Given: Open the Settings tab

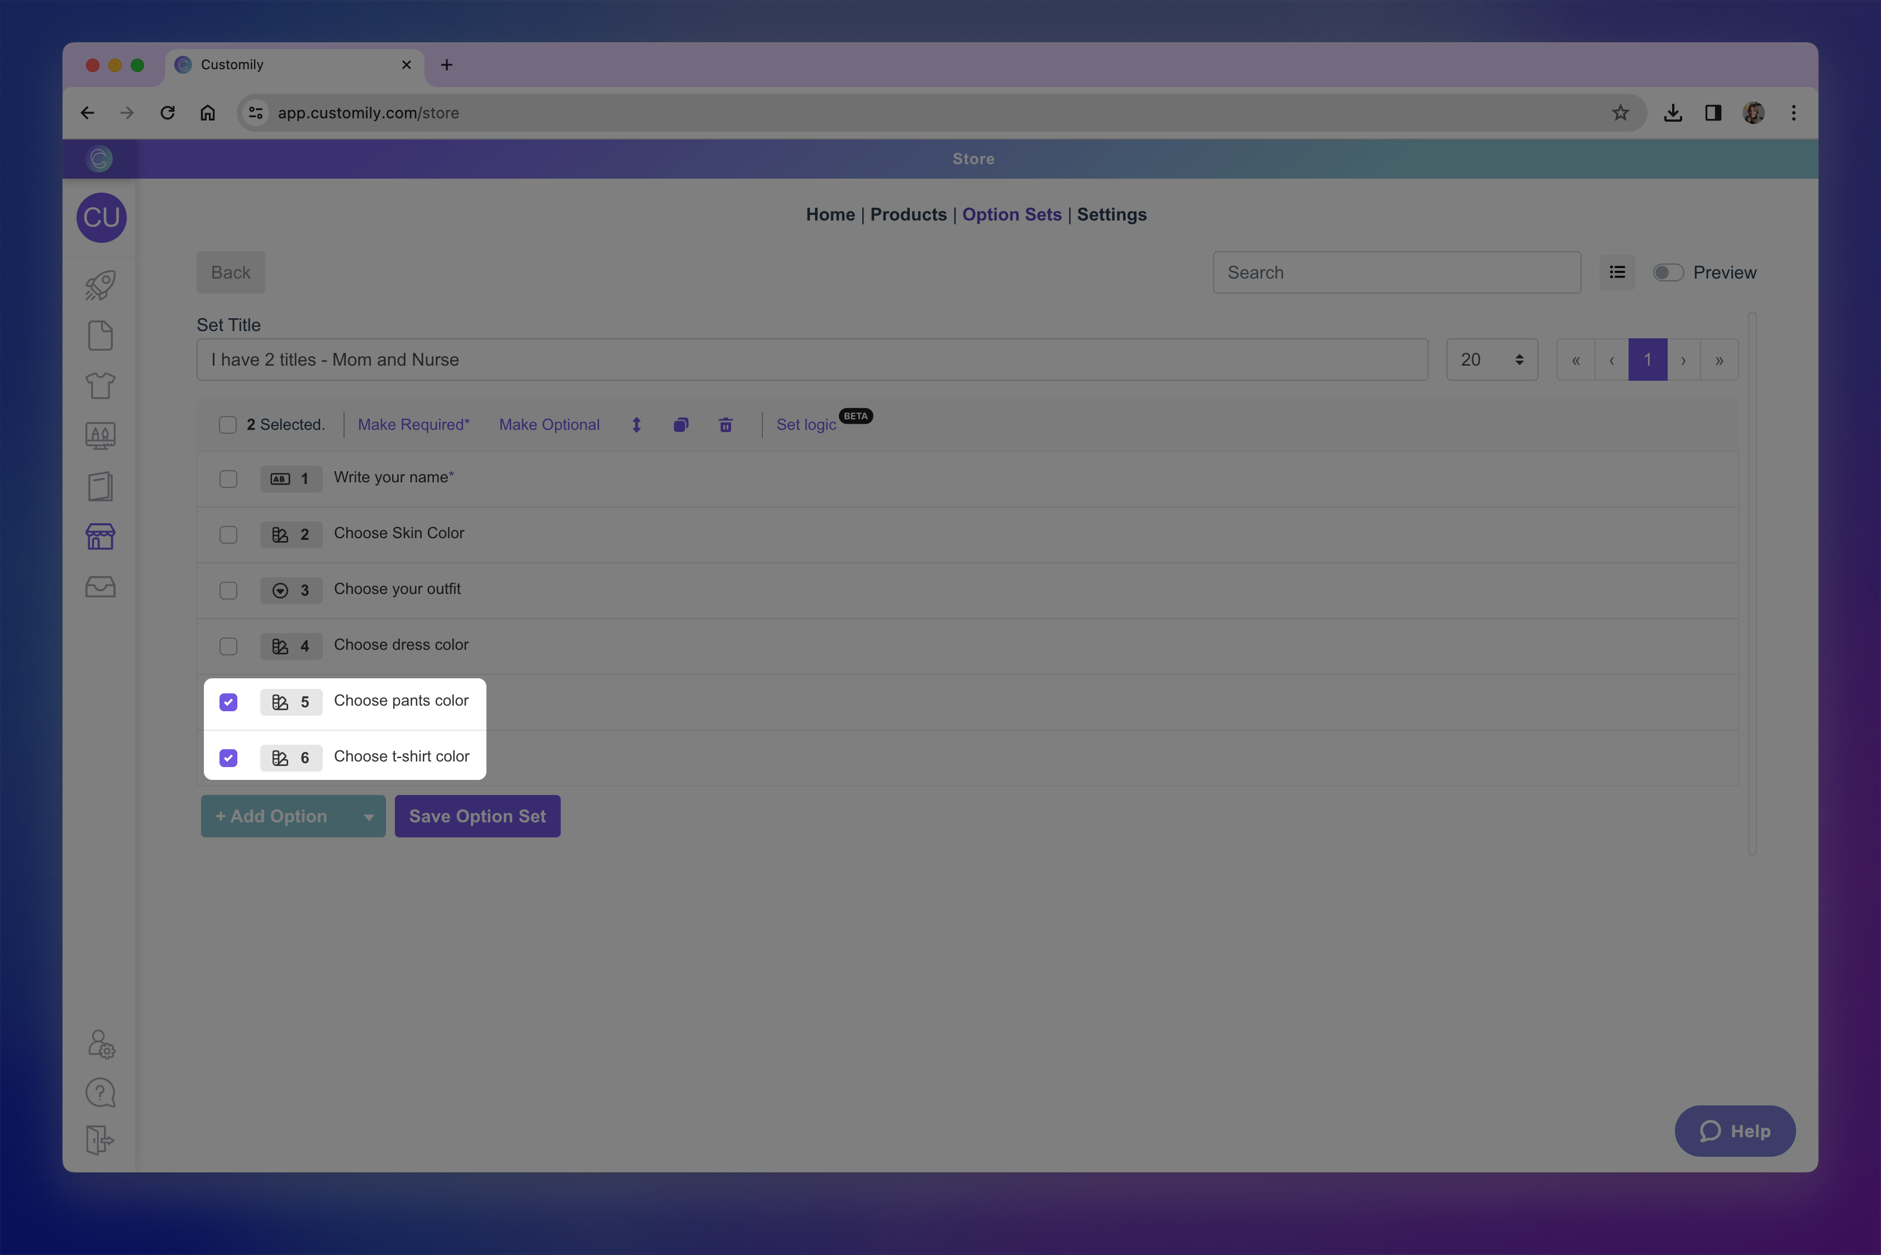Looking at the screenshot, I should (x=1111, y=214).
